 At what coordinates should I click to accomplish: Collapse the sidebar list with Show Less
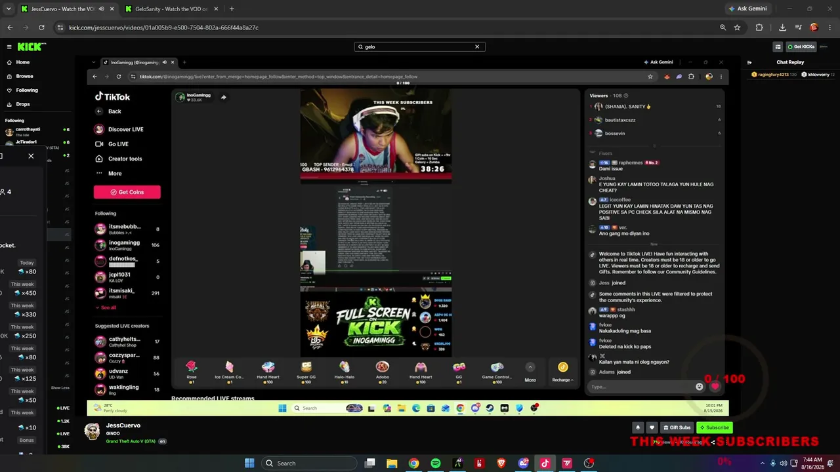(x=60, y=387)
